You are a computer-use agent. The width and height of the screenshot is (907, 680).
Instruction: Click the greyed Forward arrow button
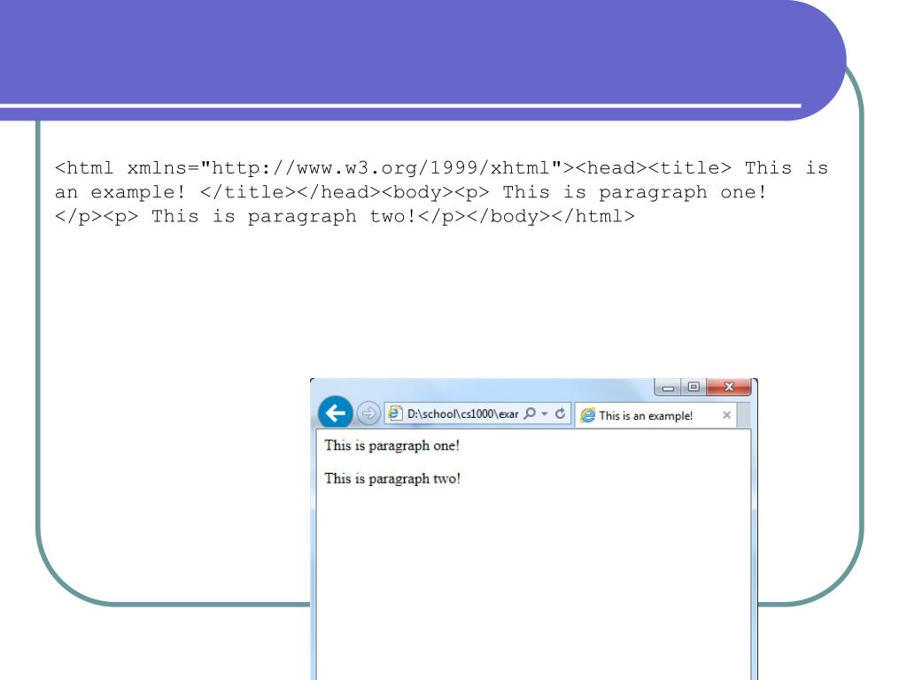pos(368,413)
